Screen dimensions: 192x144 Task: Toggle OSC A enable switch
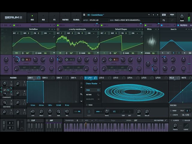click(x=14, y=25)
